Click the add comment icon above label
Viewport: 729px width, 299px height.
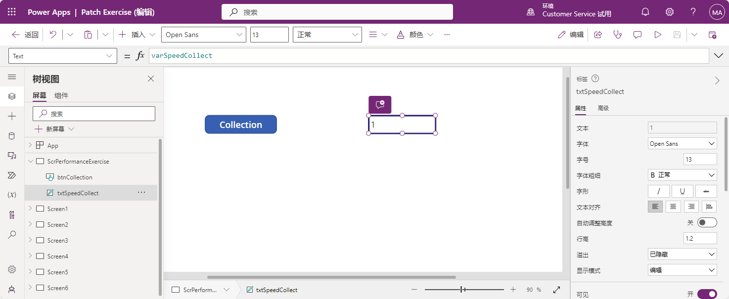[x=380, y=104]
